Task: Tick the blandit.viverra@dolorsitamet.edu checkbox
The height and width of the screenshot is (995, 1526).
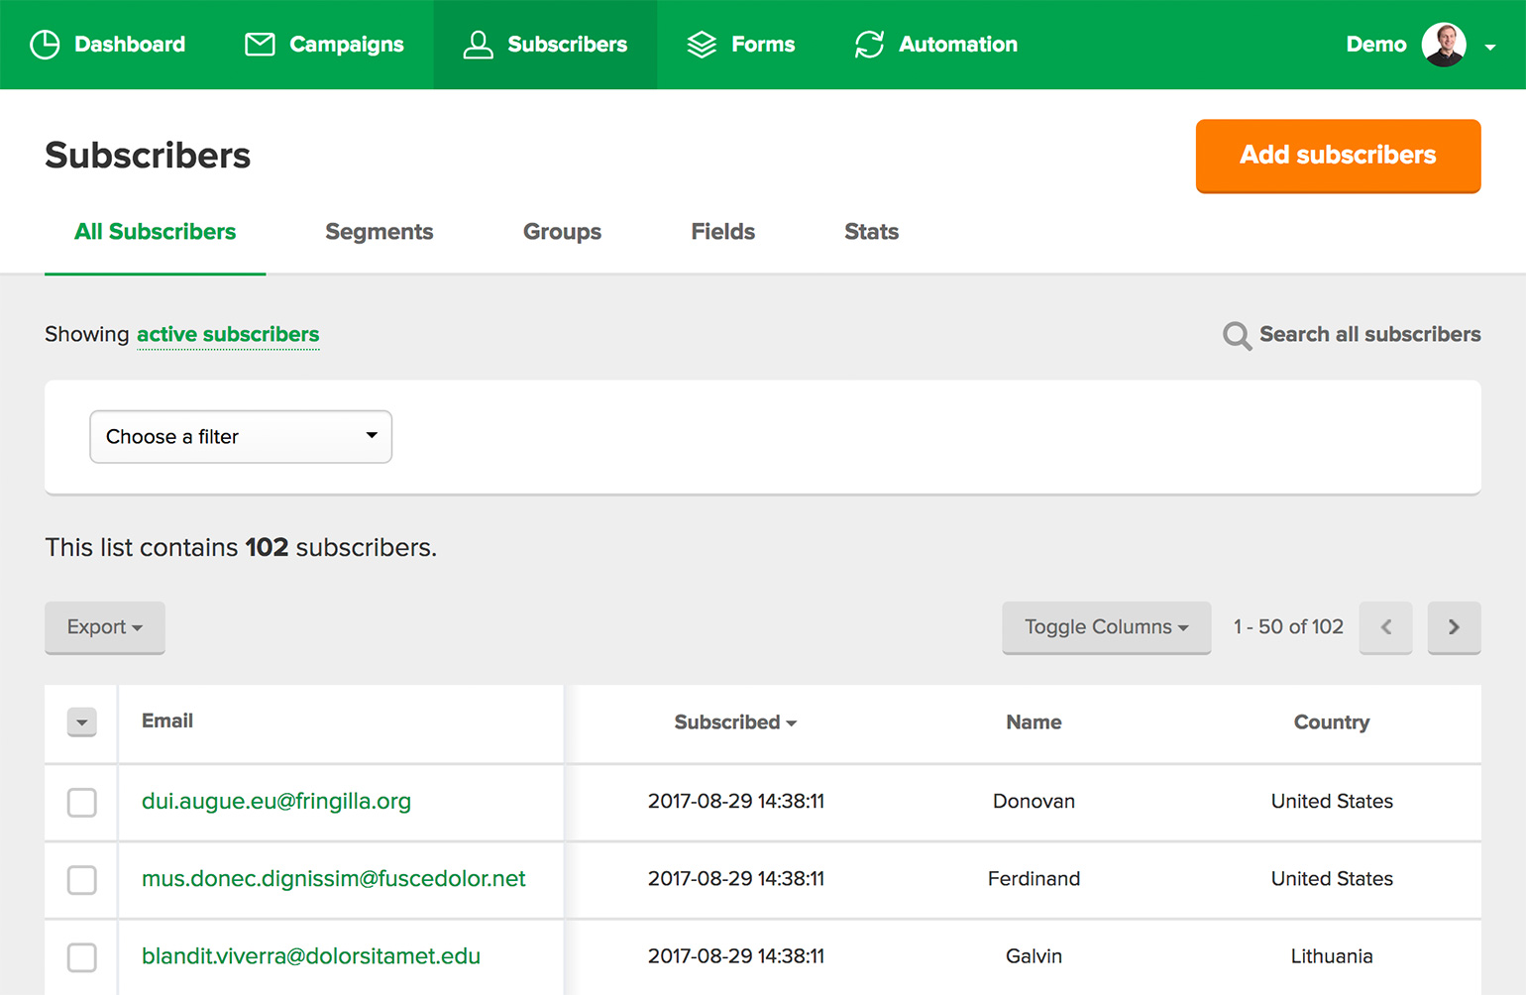Action: tap(82, 957)
